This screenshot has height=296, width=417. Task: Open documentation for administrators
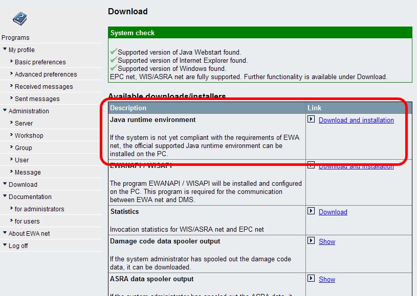click(39, 209)
